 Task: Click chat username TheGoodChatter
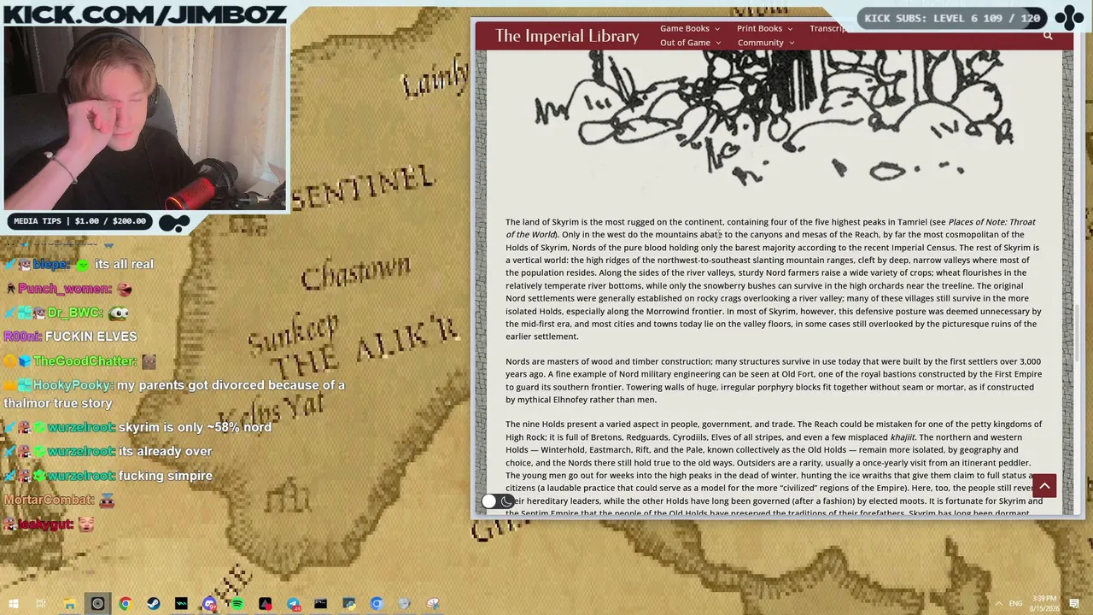(x=84, y=361)
